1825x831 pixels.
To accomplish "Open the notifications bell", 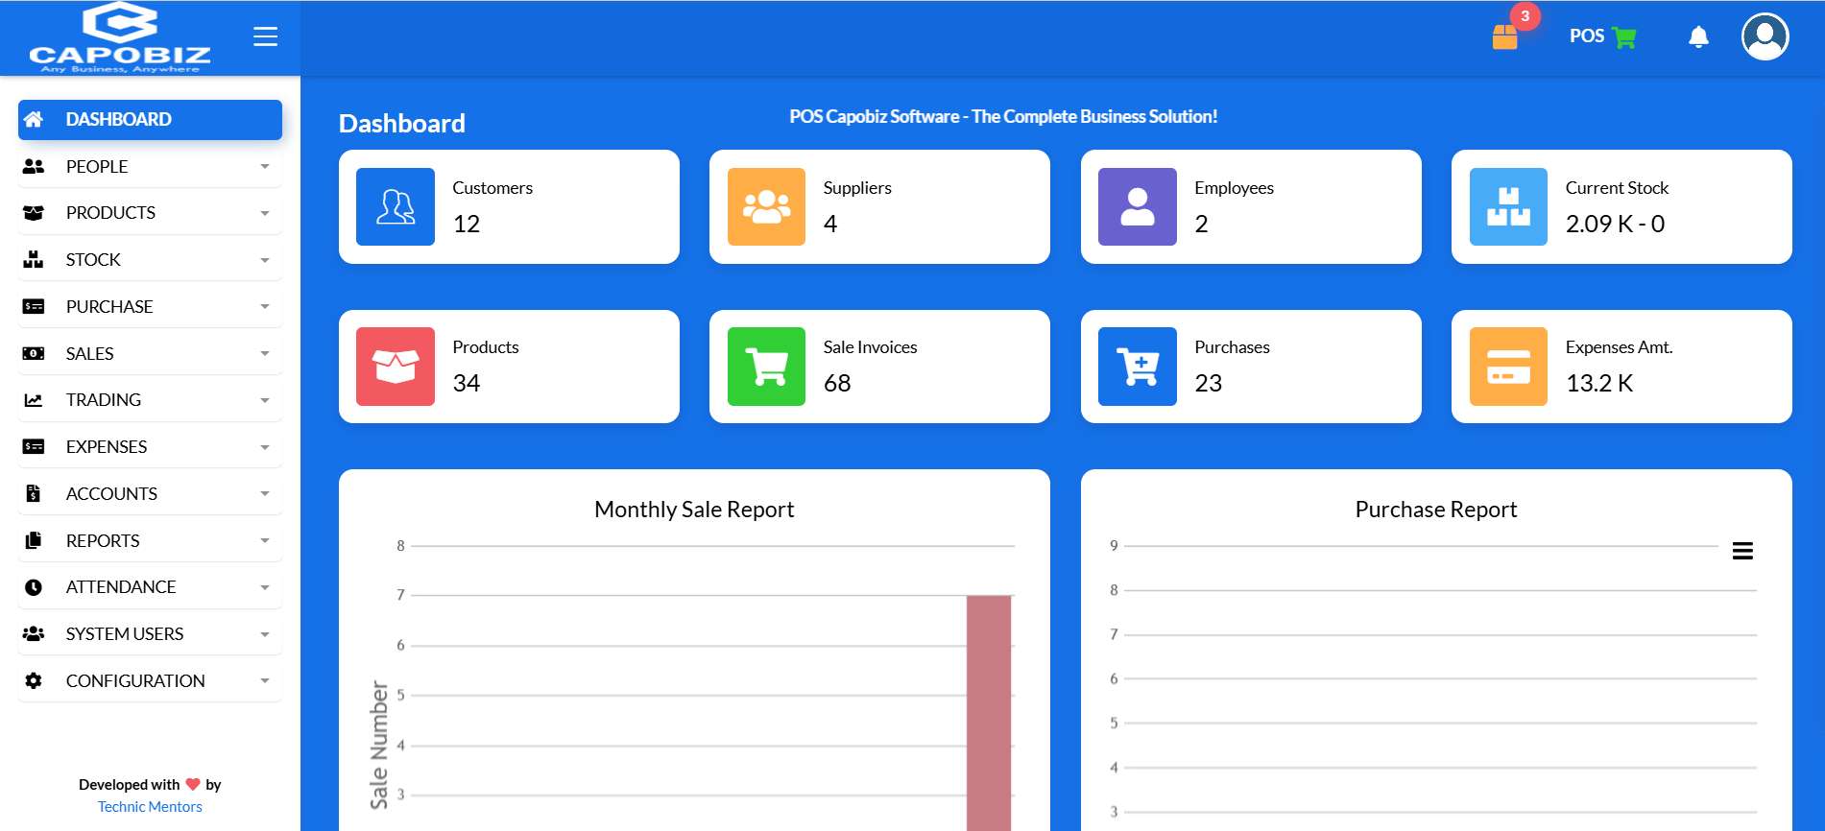I will tap(1698, 36).
